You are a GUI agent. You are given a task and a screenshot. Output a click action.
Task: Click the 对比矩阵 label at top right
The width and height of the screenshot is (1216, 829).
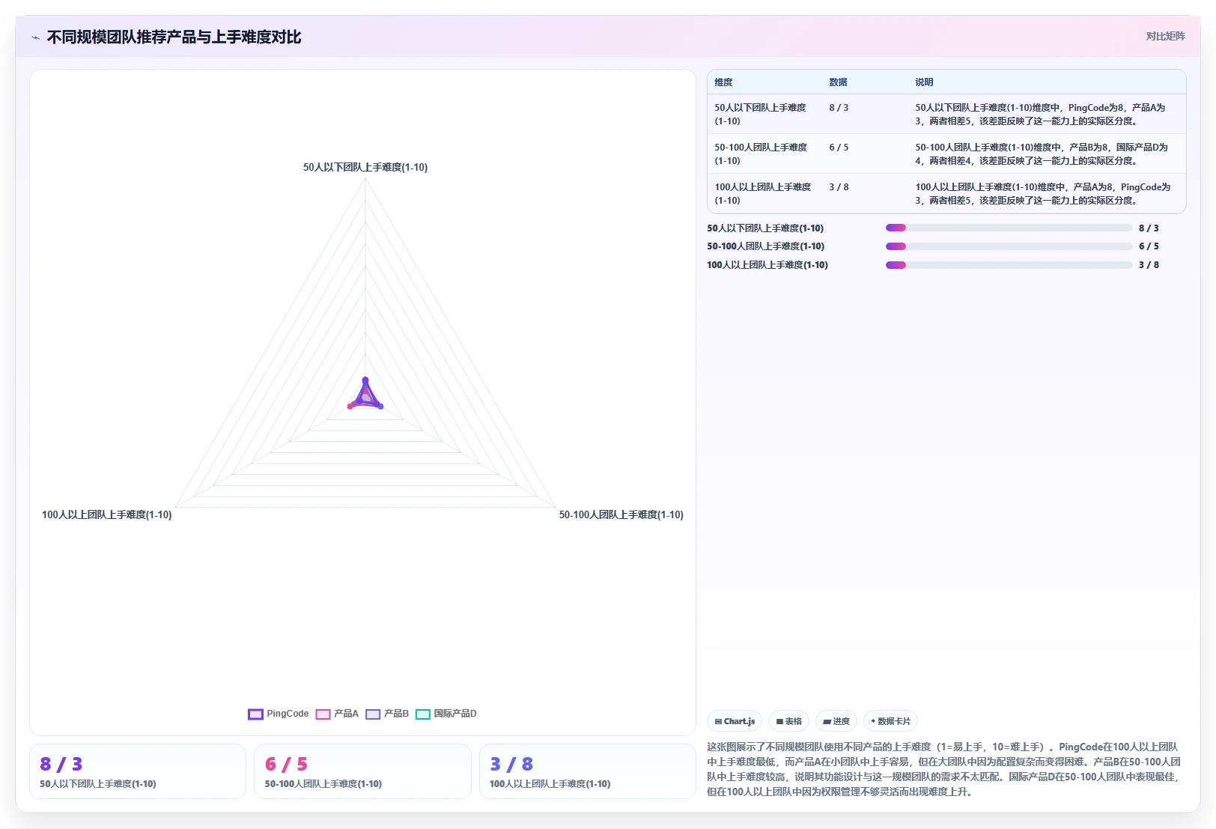point(1165,36)
